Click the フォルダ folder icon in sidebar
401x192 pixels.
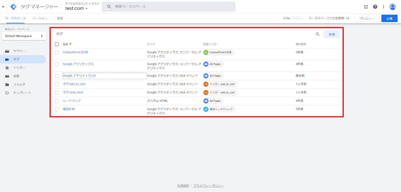click(x=7, y=84)
